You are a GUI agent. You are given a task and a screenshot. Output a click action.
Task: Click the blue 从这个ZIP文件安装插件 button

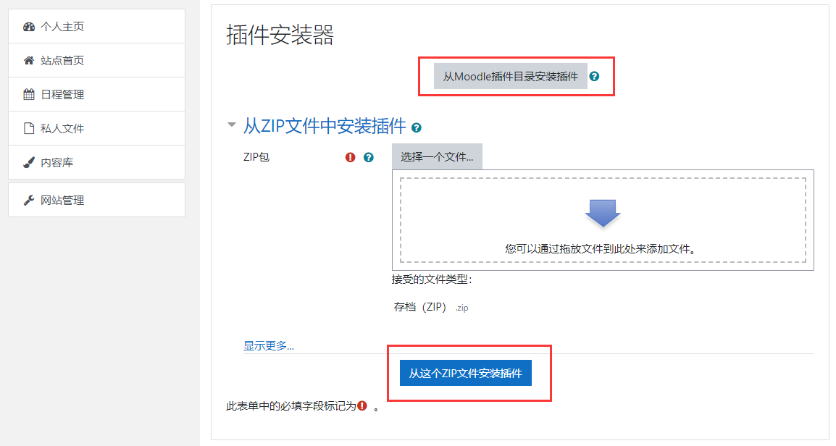465,374
